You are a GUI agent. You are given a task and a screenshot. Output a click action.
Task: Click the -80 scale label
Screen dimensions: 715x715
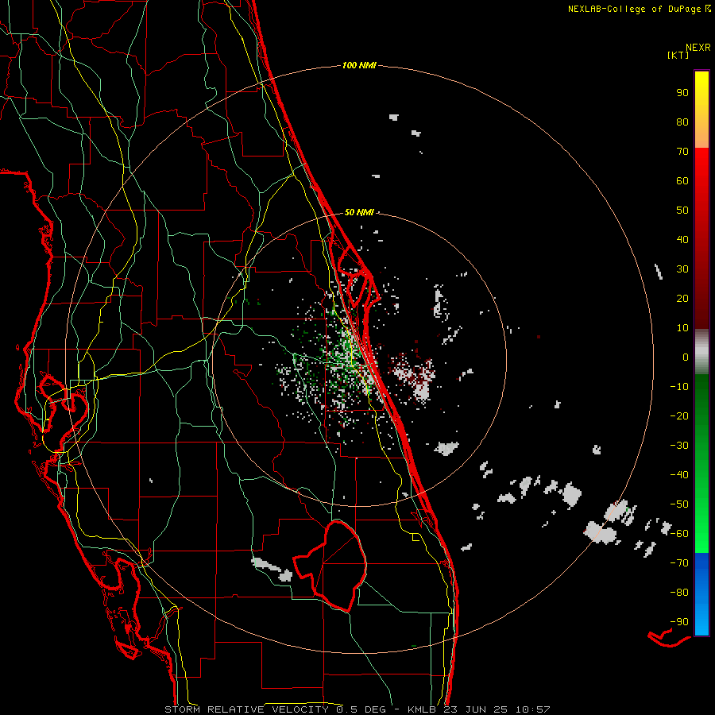[679, 593]
